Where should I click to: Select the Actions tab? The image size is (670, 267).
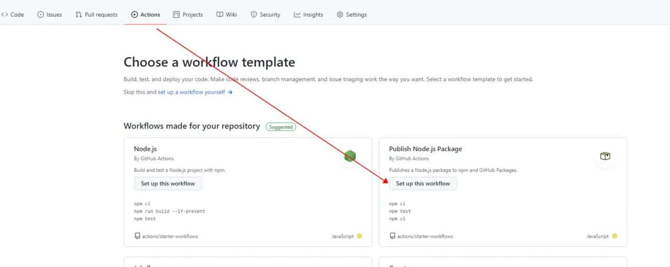[146, 15]
